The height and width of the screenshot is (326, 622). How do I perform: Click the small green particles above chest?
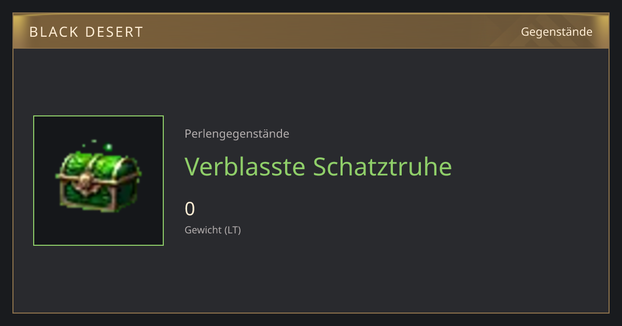tap(88, 143)
